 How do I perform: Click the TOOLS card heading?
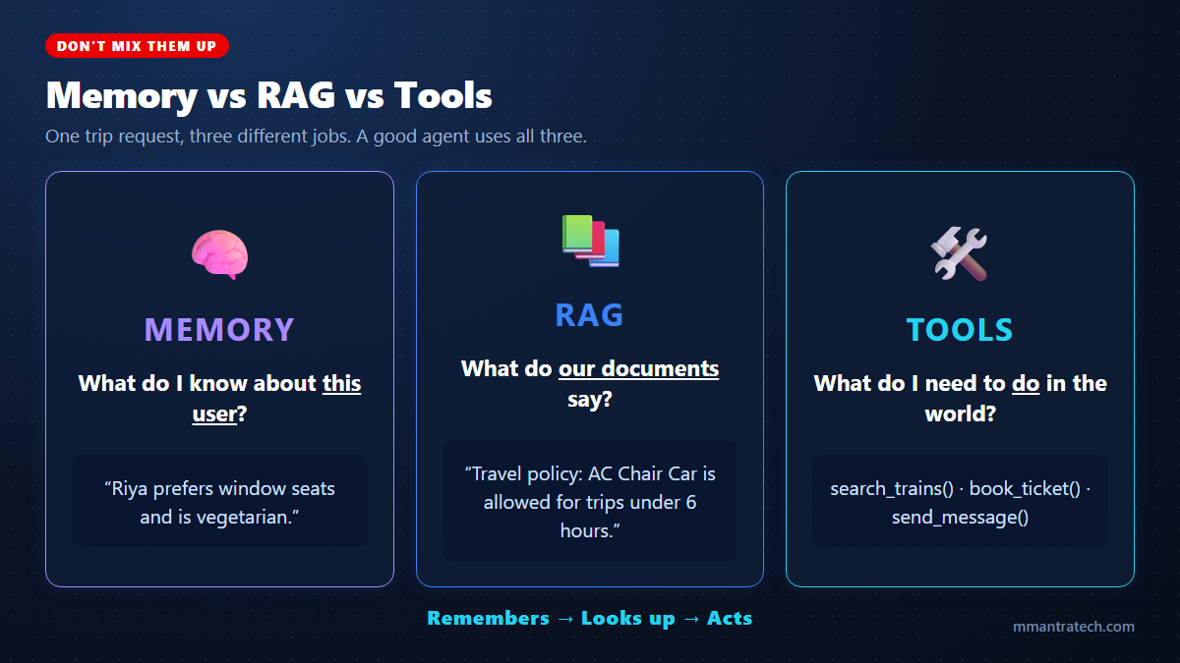click(960, 329)
